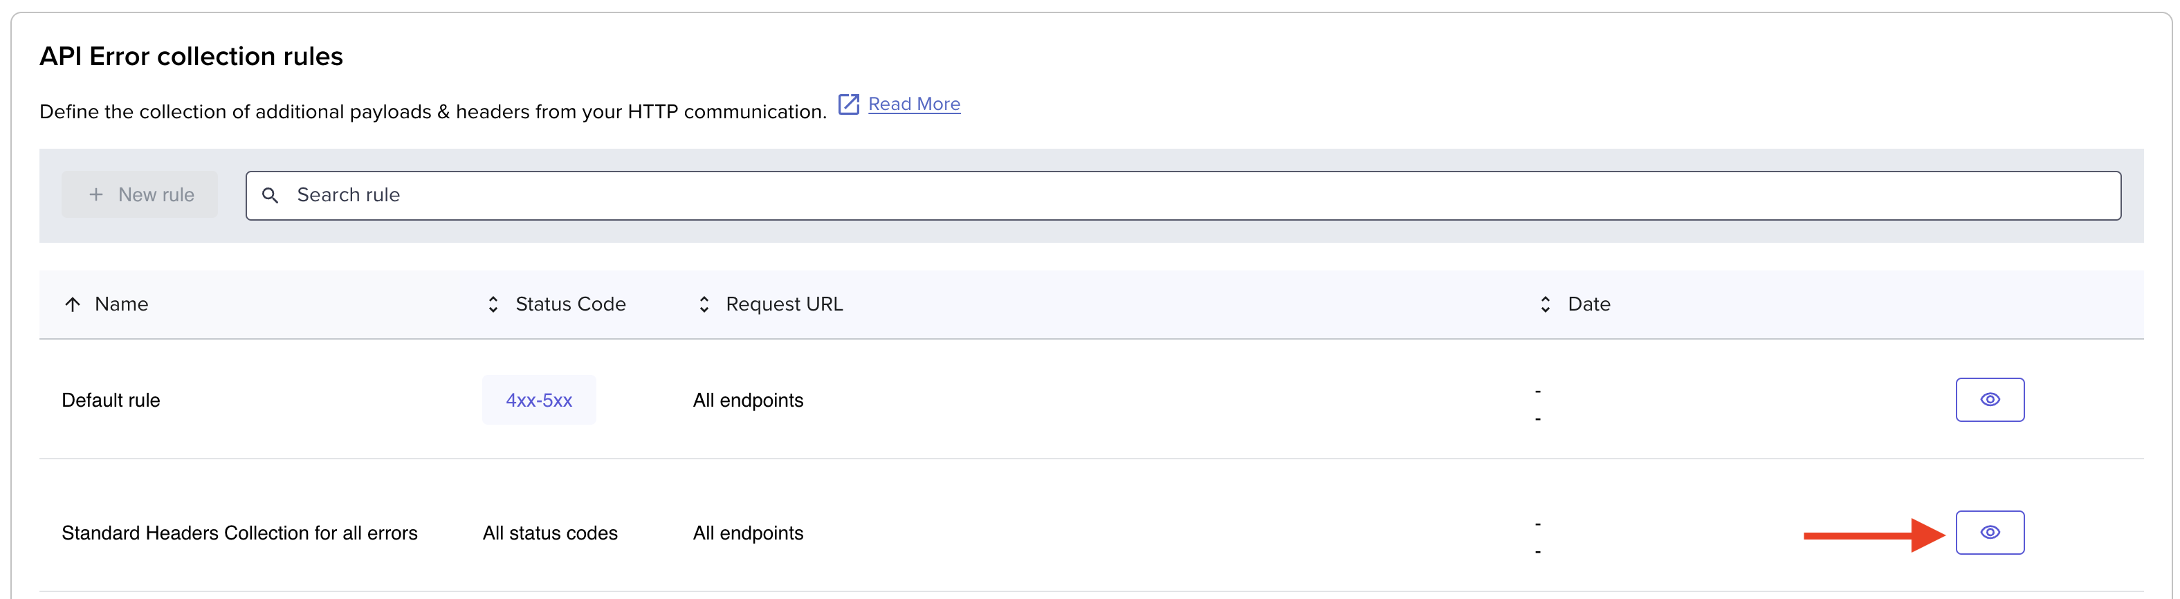
Task: Focus the Search rule input field
Action: click(x=1183, y=196)
